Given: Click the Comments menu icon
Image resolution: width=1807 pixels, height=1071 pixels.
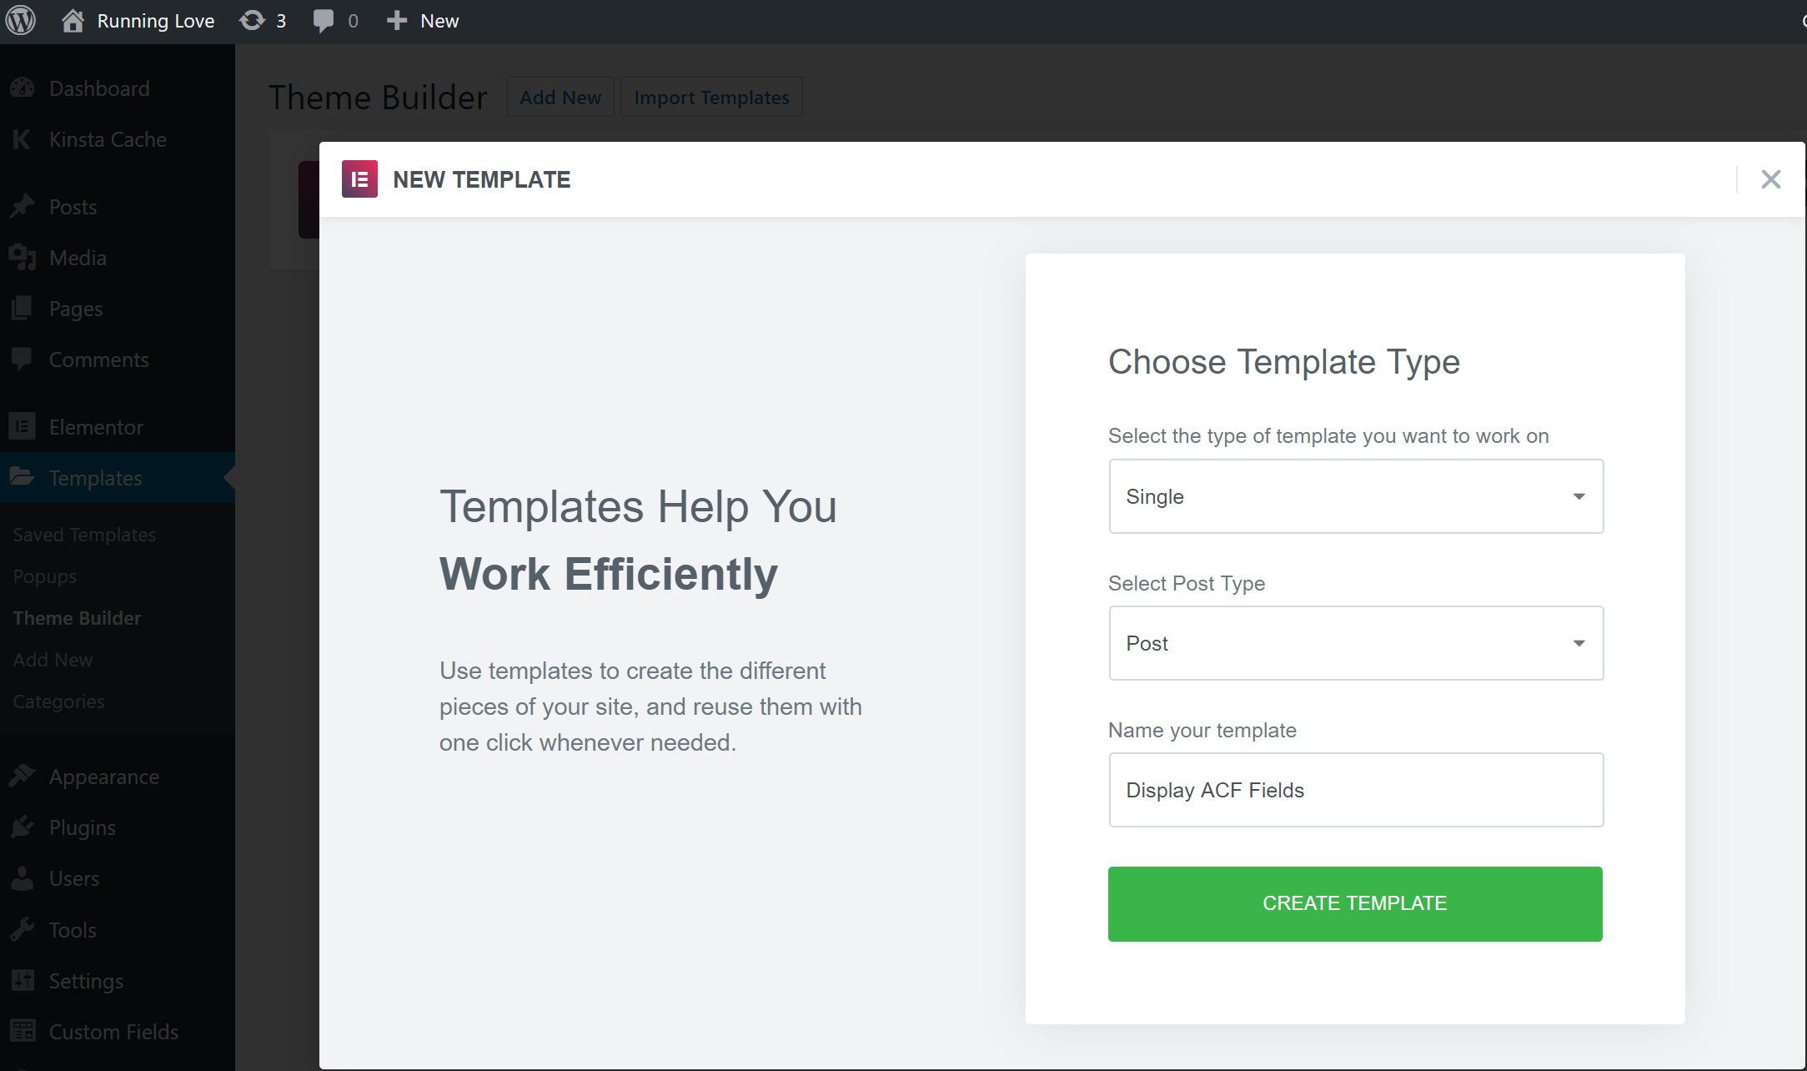Looking at the screenshot, I should point(22,360).
